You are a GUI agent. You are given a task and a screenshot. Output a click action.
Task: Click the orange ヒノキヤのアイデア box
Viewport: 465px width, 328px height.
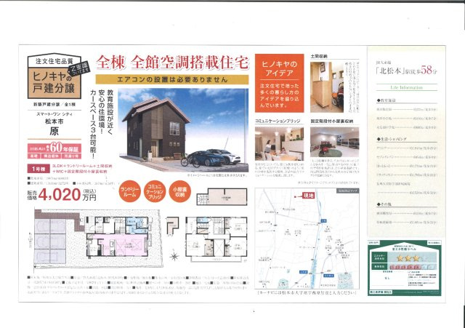pos(279,83)
